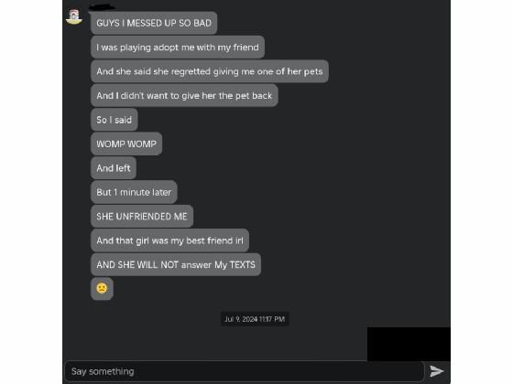Focus the 'Say something' message box
Viewport: 513px width, 384px height.
click(245, 371)
